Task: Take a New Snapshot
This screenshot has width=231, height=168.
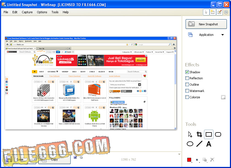Action: pos(206,24)
